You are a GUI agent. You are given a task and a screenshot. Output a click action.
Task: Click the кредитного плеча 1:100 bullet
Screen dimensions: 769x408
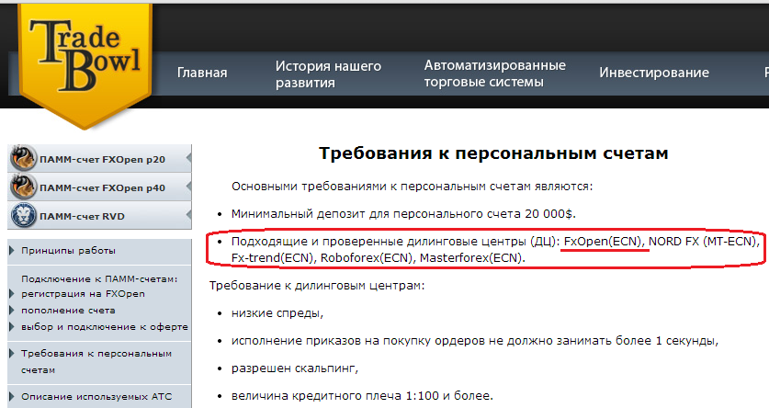pos(362,395)
